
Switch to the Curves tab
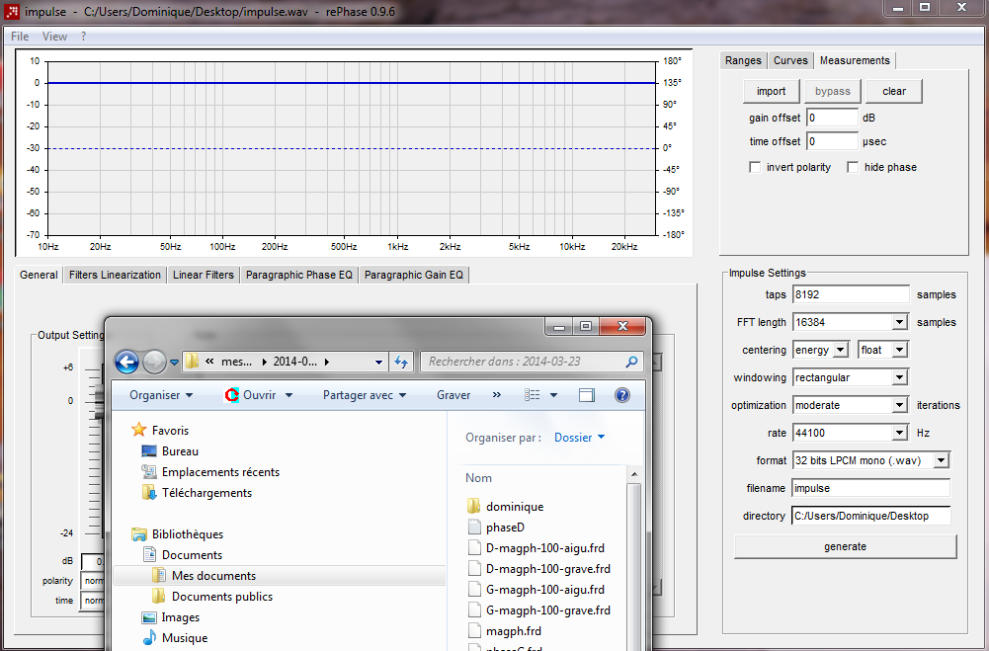790,60
